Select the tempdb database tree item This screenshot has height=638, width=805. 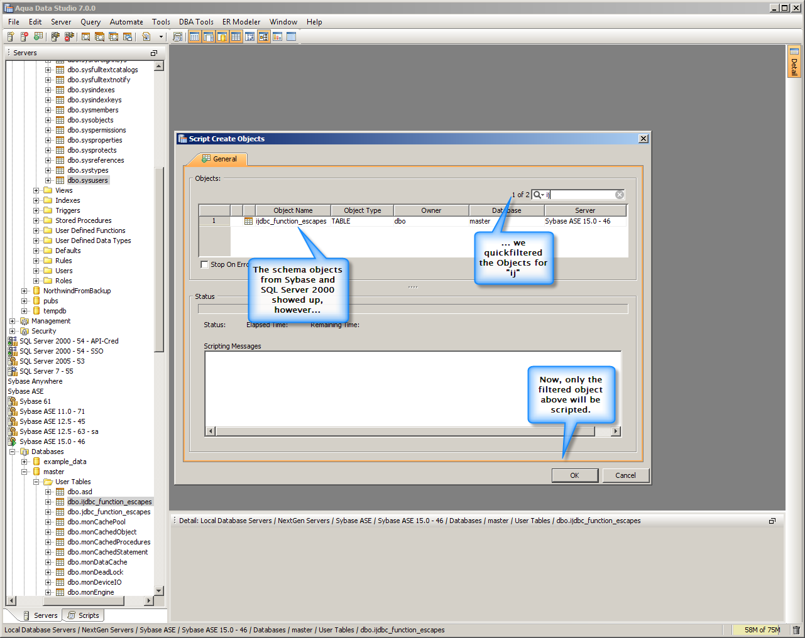55,311
